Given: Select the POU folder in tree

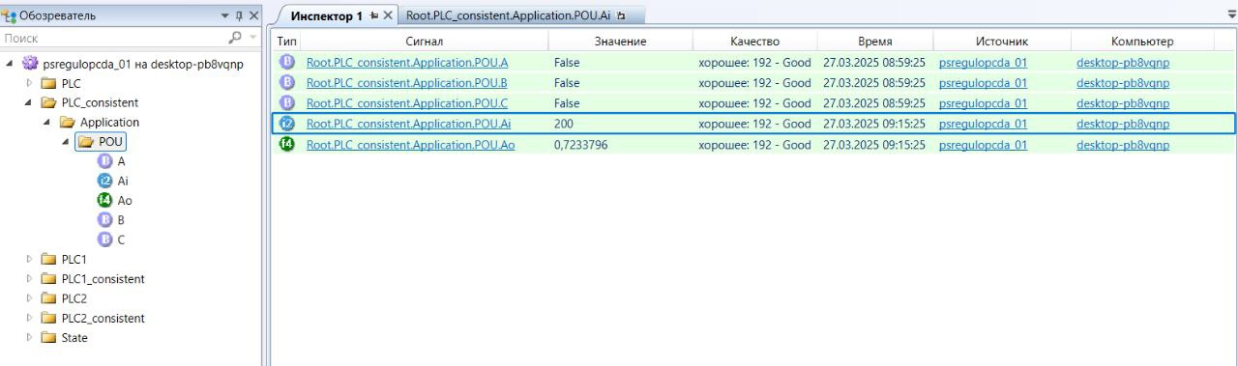Looking at the screenshot, I should [102, 142].
